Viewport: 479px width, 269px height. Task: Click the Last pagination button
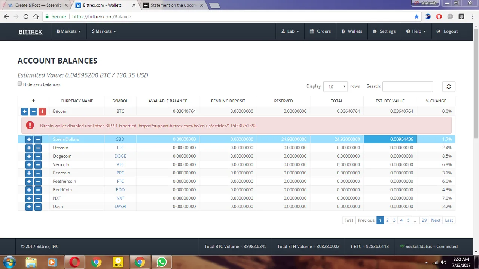[449, 220]
